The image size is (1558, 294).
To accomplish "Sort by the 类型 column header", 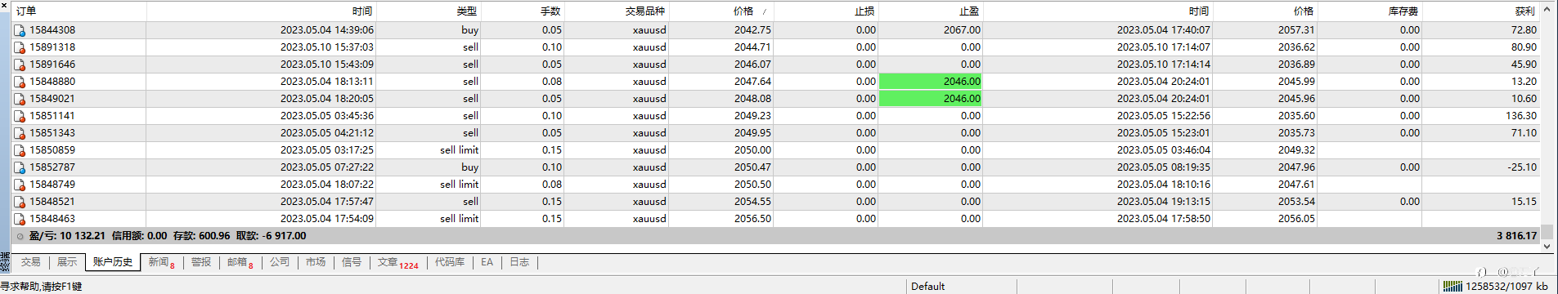I will 429,11.
